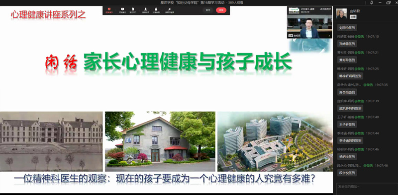The image size is (398, 195).
Task: Click the present PPT document icon
Action: pos(133,9)
